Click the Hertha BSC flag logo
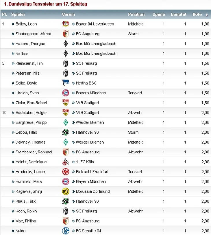The image size is (211, 235). [x=66, y=83]
